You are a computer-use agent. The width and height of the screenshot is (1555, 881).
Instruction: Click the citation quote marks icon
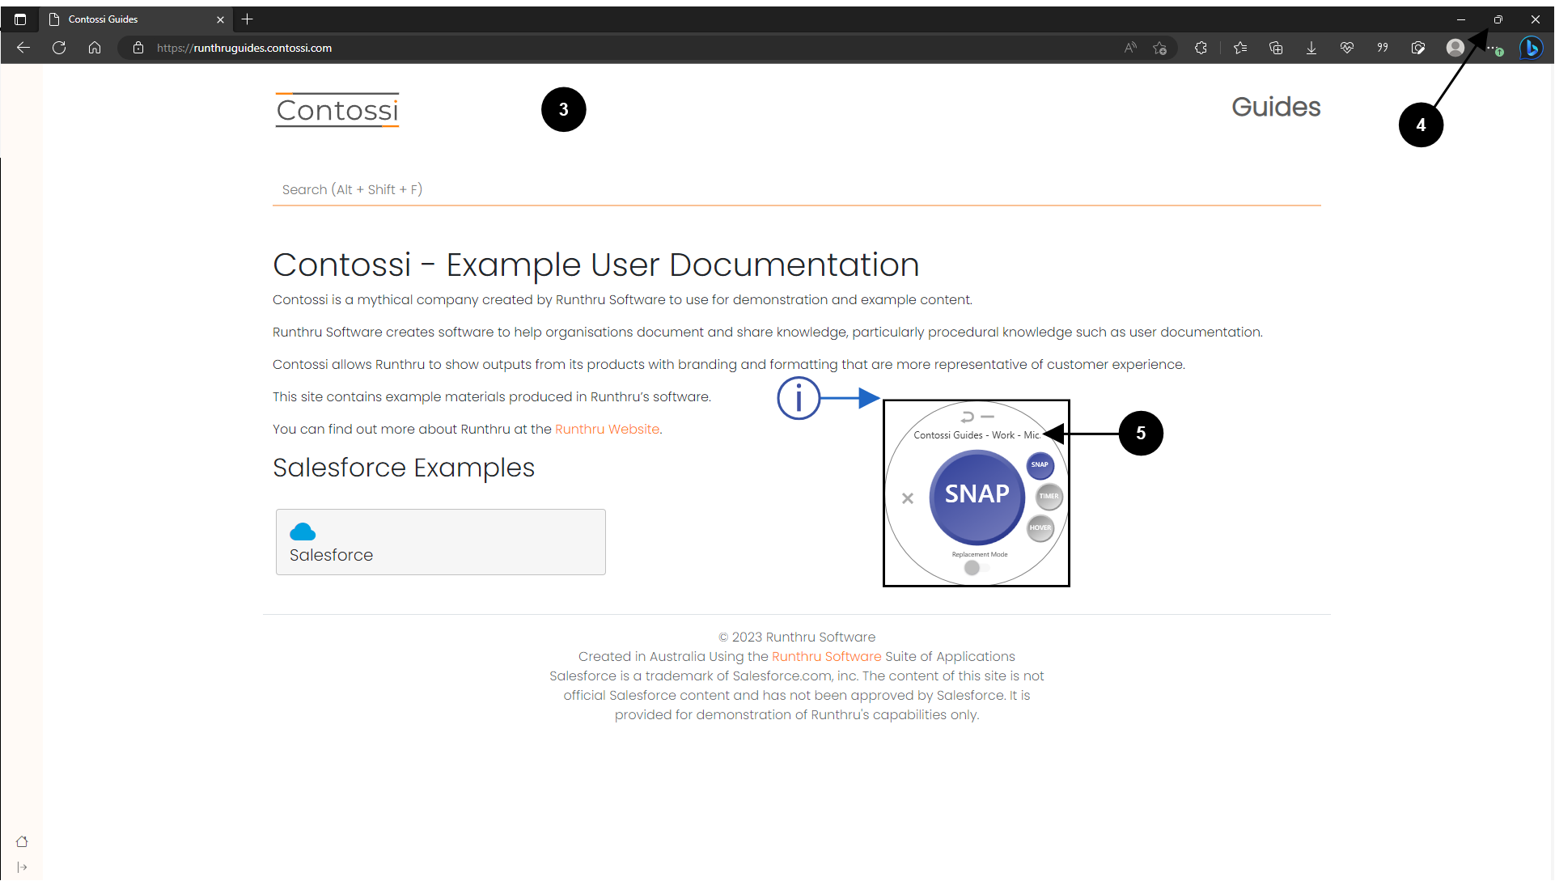click(x=1383, y=48)
